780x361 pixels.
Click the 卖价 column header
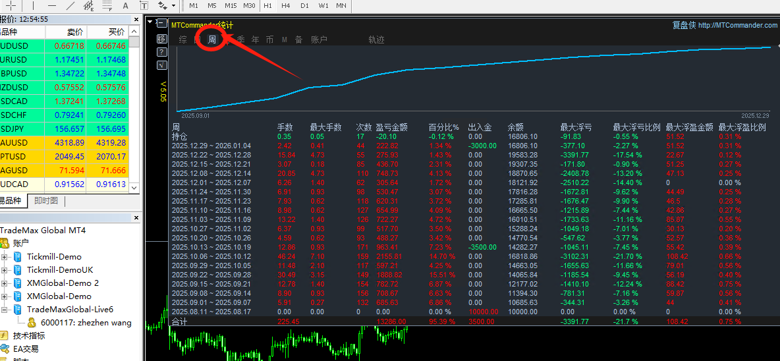[x=76, y=32]
